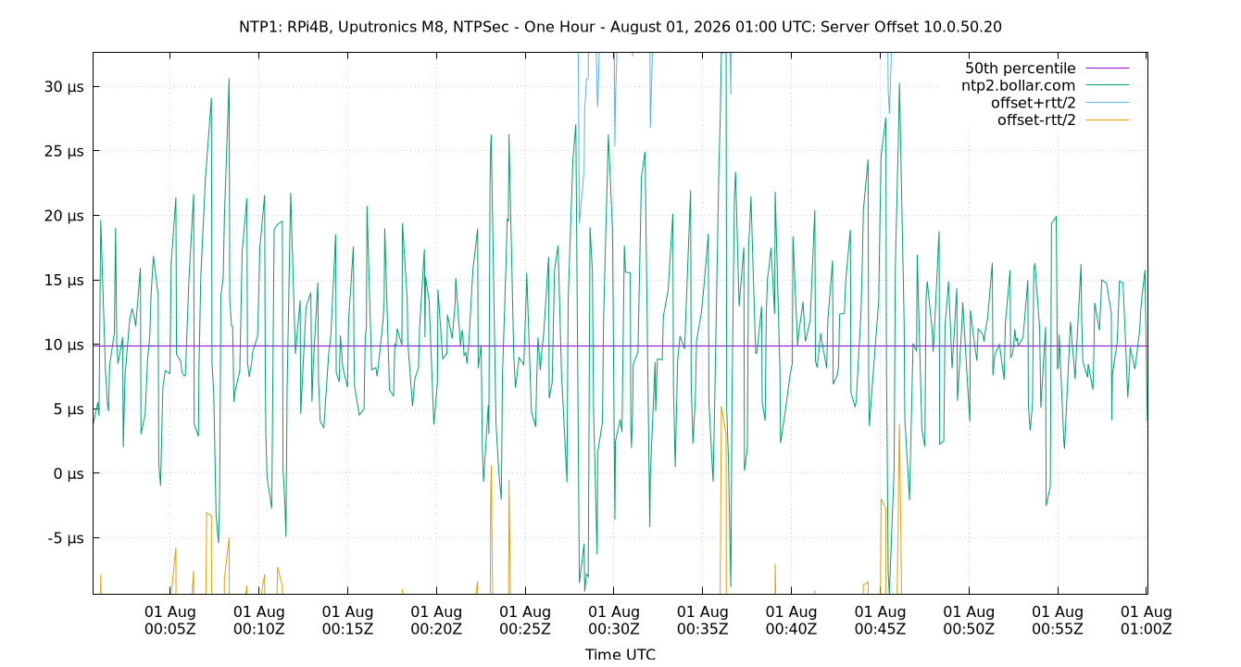The image size is (1241, 667).
Task: Click the '-5 µs' y-axis label
Action: point(64,538)
